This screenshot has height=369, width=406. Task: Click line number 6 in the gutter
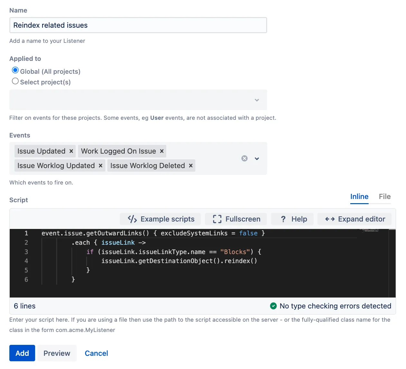coord(26,279)
